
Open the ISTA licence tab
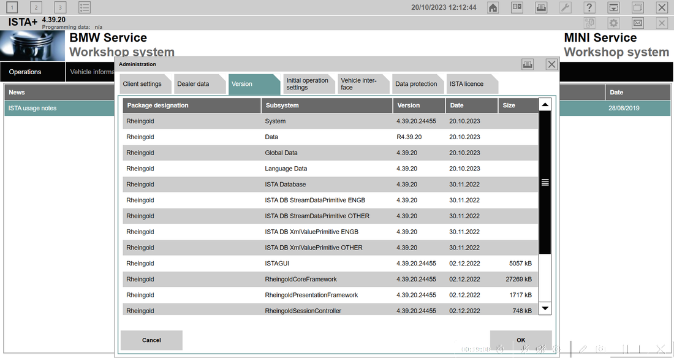[466, 84]
